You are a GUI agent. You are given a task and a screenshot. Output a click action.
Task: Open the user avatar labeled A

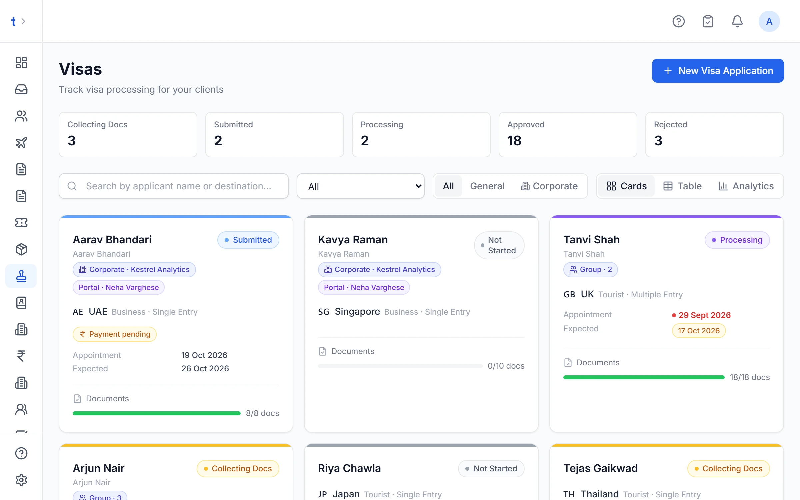pyautogui.click(x=769, y=21)
